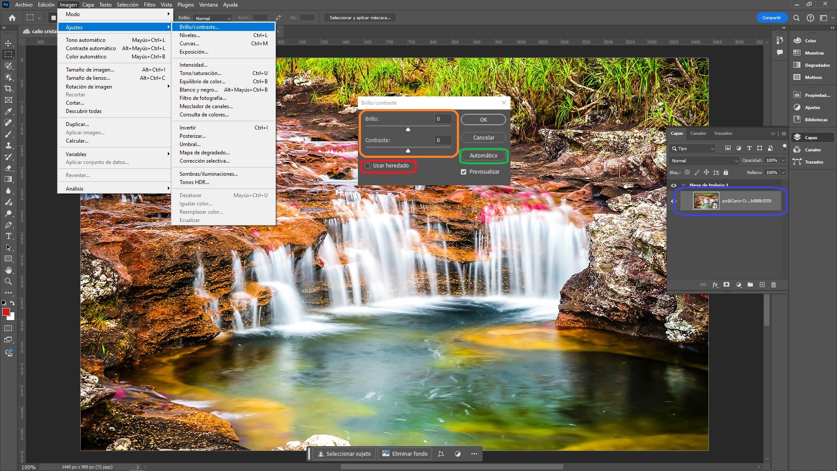Click the Compartir button
The height and width of the screenshot is (471, 837).
click(x=772, y=18)
